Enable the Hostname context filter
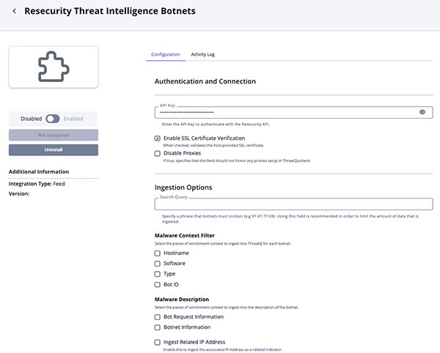This screenshot has height=353, width=440. tap(158, 253)
